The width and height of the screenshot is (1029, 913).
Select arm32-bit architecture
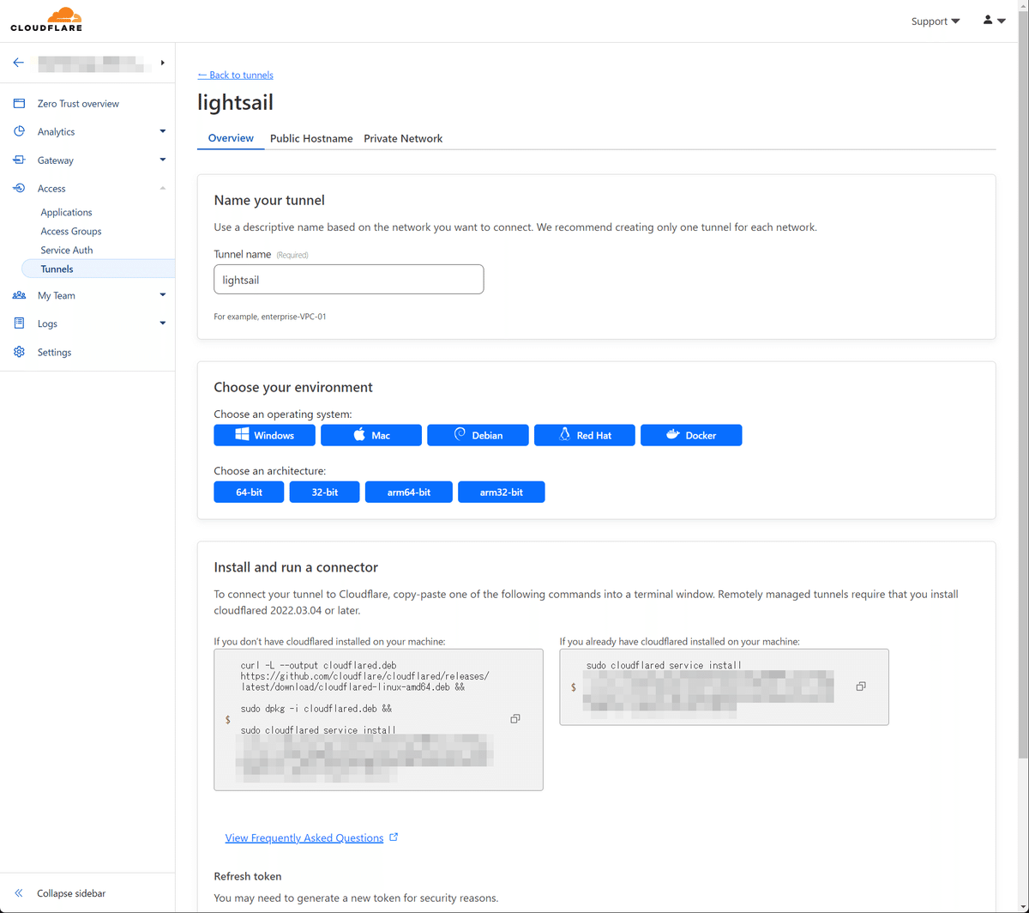click(x=502, y=493)
